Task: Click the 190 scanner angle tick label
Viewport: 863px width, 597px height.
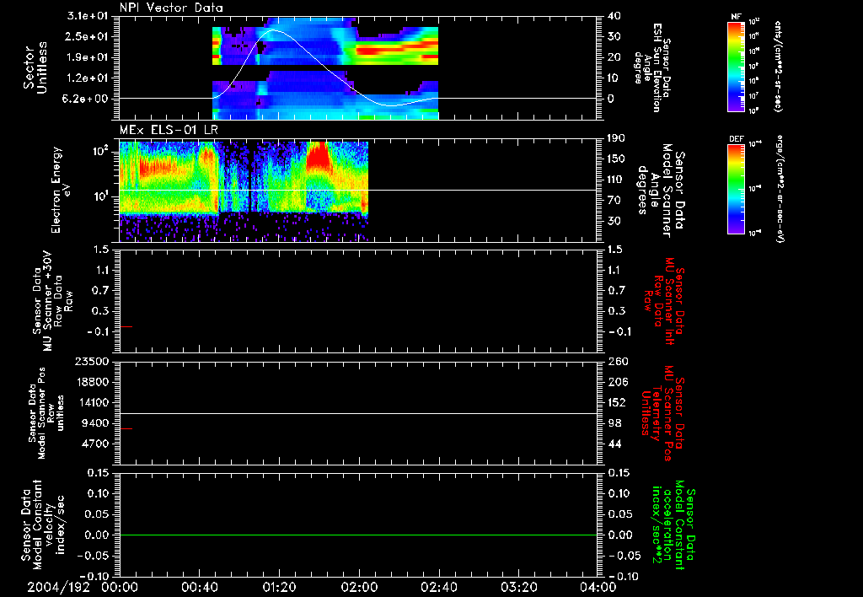Action: [617, 138]
